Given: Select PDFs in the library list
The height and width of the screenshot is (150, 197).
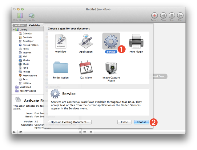Looking at the screenshot, I should (x=25, y=68).
